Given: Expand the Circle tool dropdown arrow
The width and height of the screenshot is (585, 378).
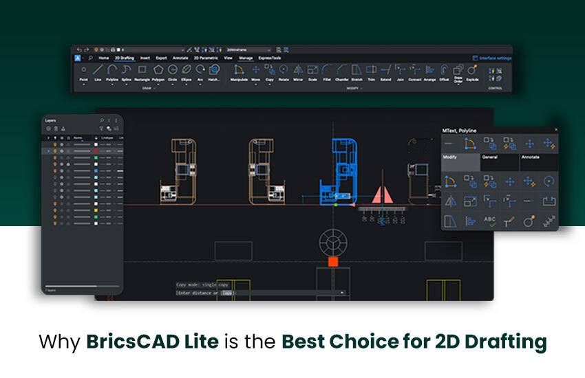Looking at the screenshot, I should [x=172, y=85].
